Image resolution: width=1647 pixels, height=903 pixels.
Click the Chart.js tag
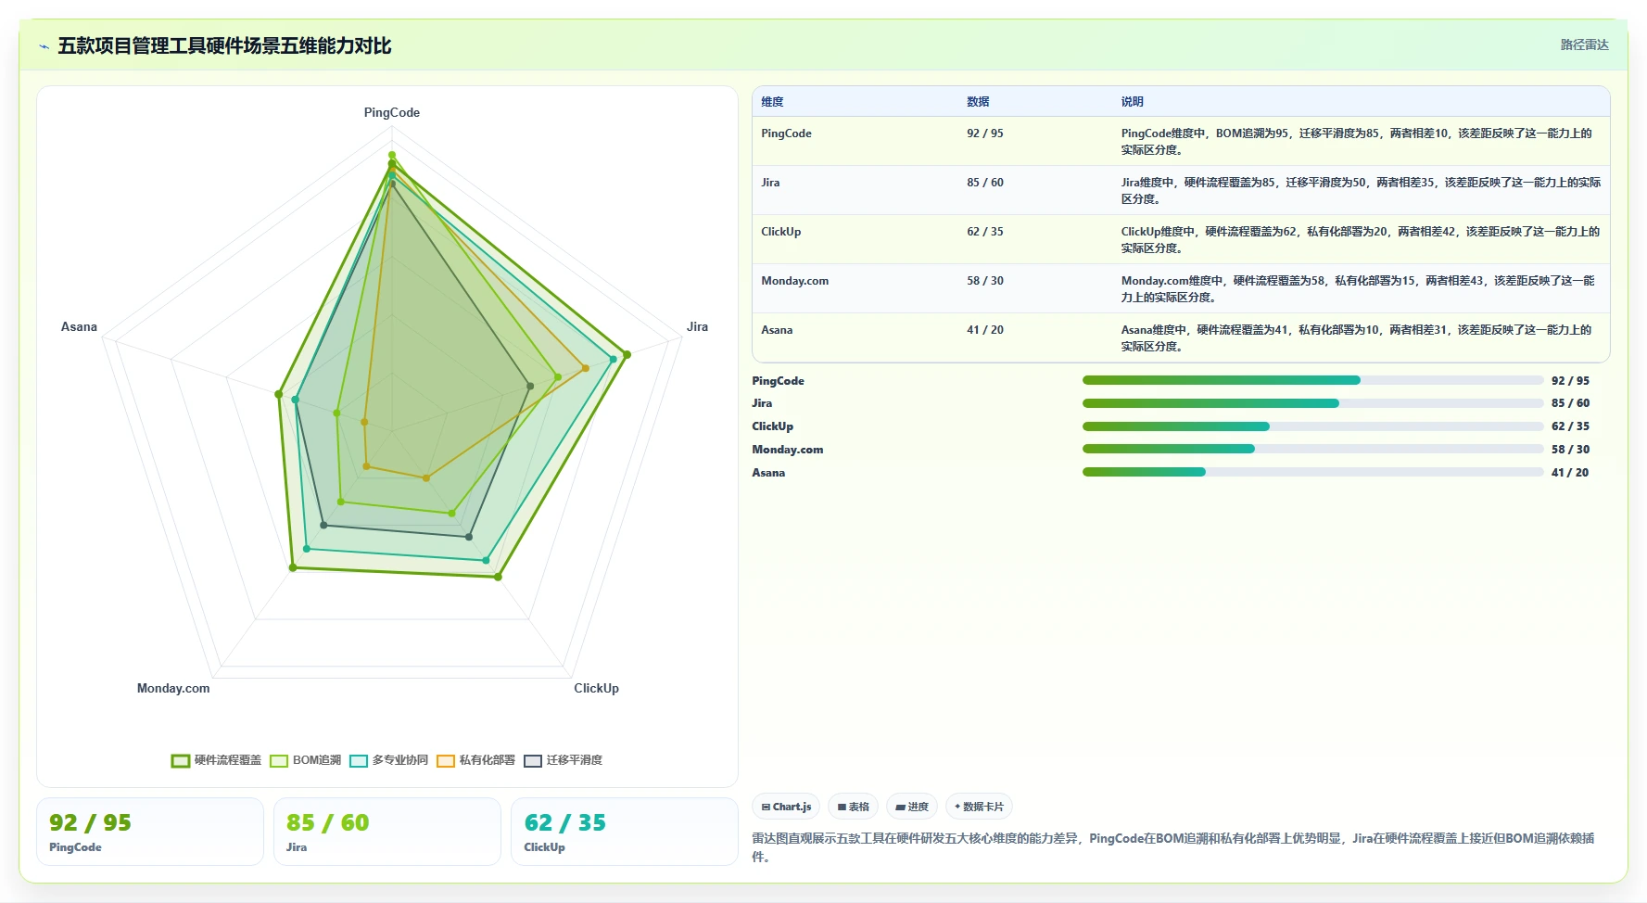(786, 807)
